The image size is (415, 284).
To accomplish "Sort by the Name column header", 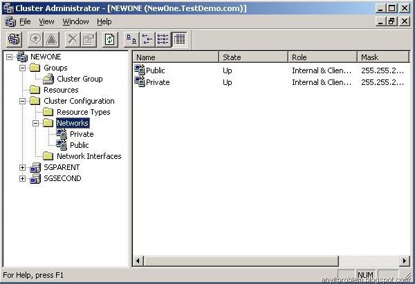I will (176, 57).
